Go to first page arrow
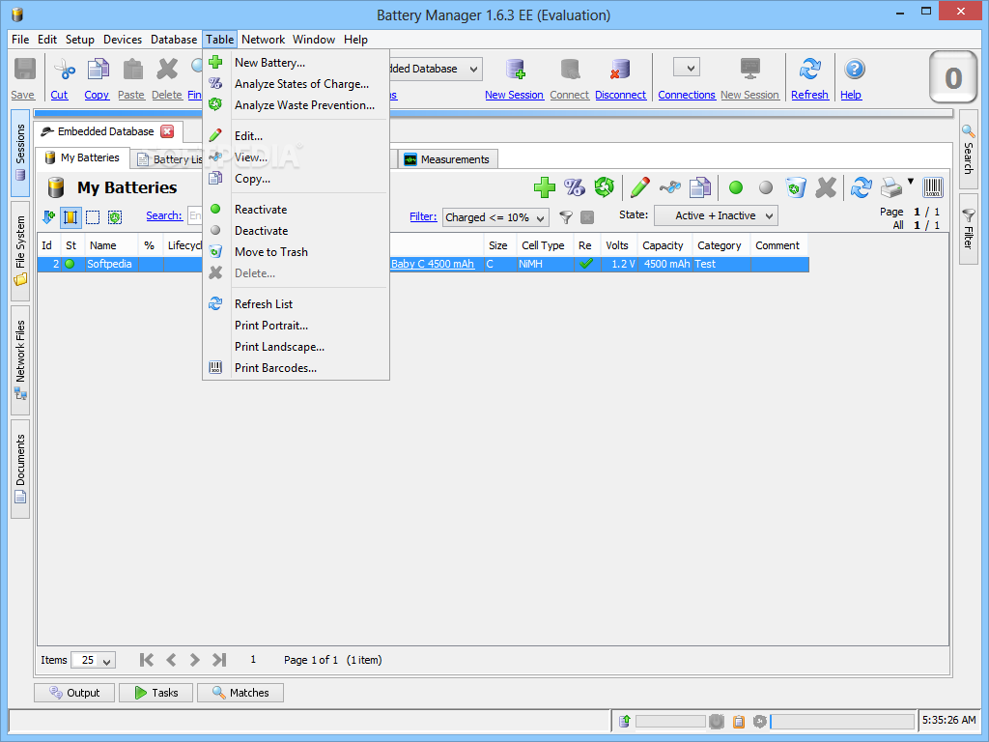 pyautogui.click(x=147, y=660)
